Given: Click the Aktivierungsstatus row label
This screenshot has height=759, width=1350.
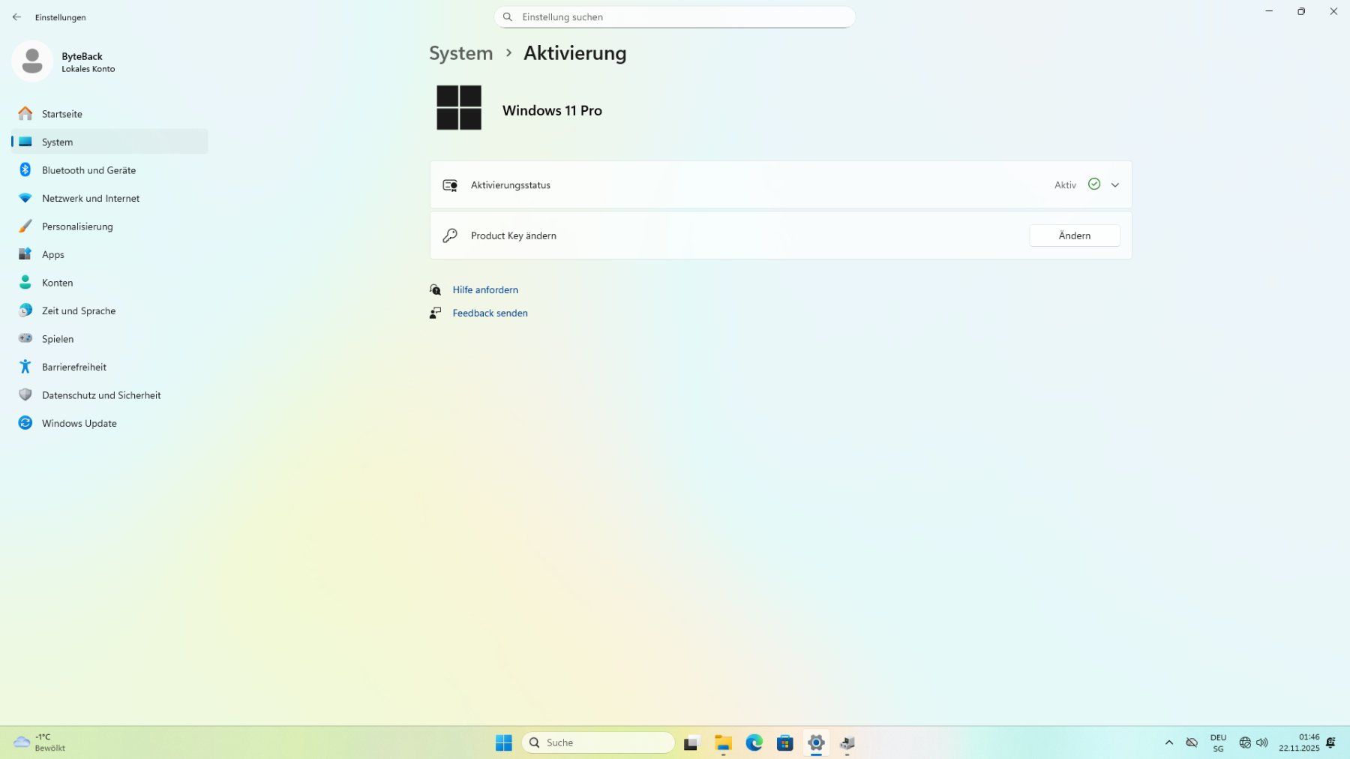Looking at the screenshot, I should (x=510, y=185).
